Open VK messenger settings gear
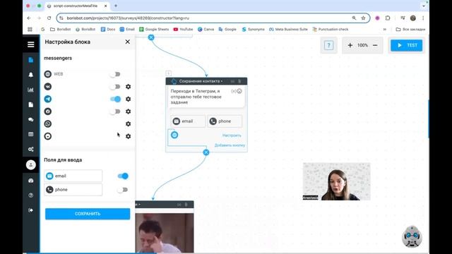 129,86
